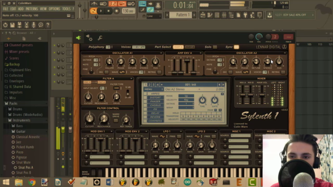Toggle the REVERB effect checkbox
The height and width of the screenshot is (187, 333).
tap(145, 117)
